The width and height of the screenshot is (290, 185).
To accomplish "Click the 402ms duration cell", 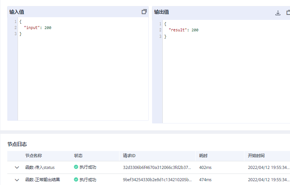I will (205, 167).
